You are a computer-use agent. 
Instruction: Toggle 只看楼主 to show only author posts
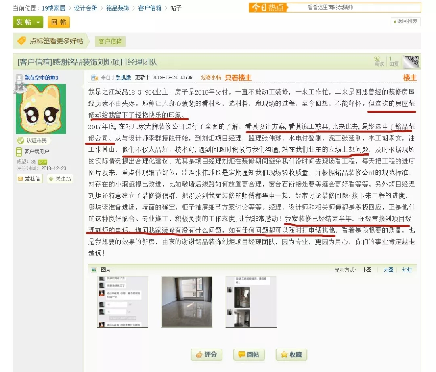coord(238,78)
